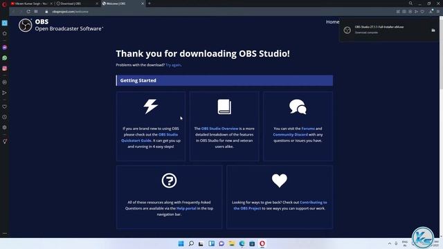The height and width of the screenshot is (249, 443).
Task: Open Microsoft Edge from taskbar
Action: [x=242, y=243]
